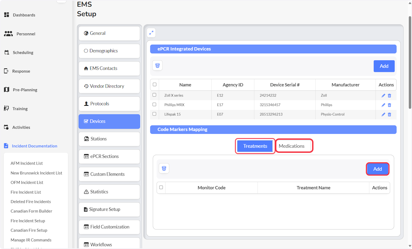Edit the Lifepak 15 device
Viewport: 412px width, 249px height.
(384, 114)
